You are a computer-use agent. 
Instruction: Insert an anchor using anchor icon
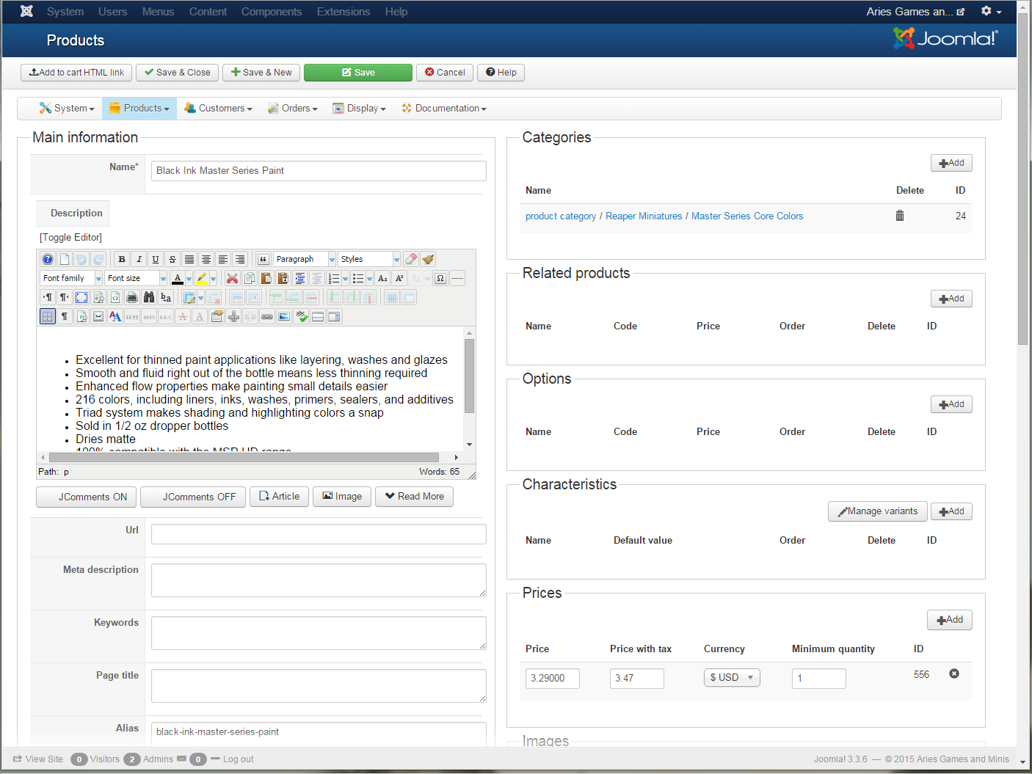coord(233,316)
